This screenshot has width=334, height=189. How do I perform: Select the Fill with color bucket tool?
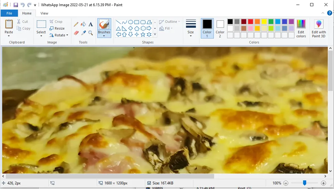pos(83,24)
